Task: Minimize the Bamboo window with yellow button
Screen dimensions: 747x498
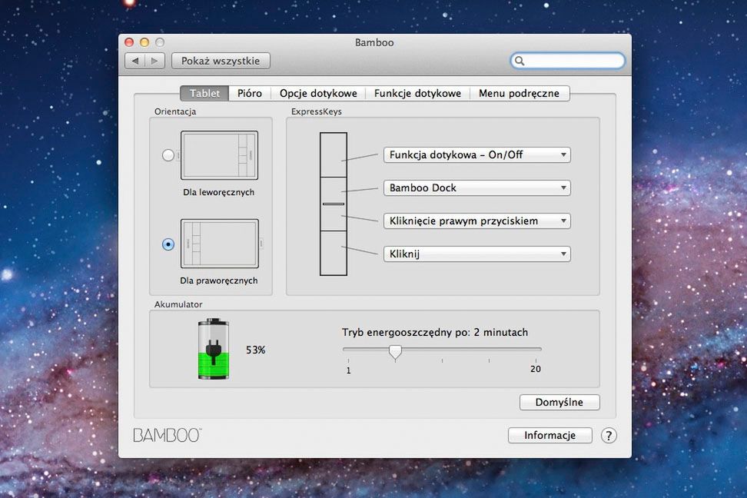Action: 144,42
